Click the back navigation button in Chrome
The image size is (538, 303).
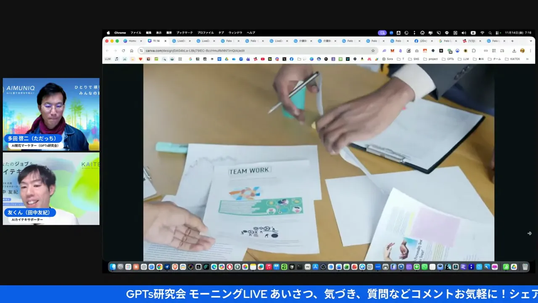[108, 50]
